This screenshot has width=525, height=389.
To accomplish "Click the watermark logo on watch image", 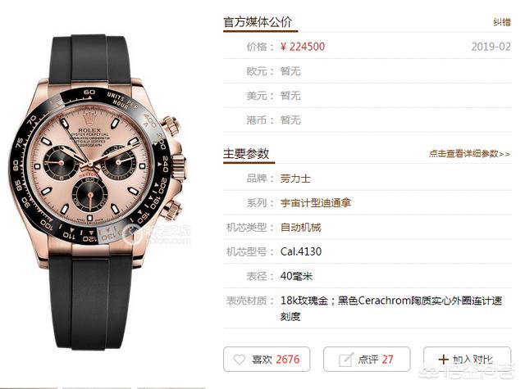I will point(157,234).
